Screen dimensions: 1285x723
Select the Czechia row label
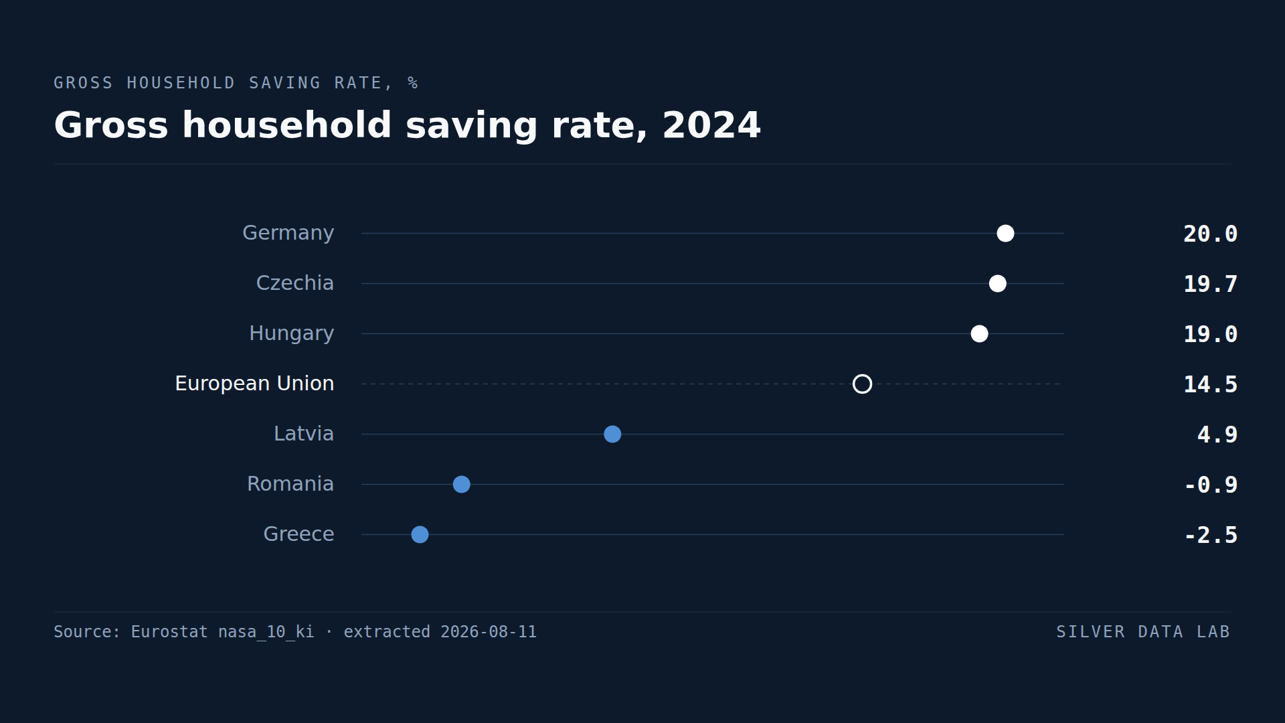point(295,283)
